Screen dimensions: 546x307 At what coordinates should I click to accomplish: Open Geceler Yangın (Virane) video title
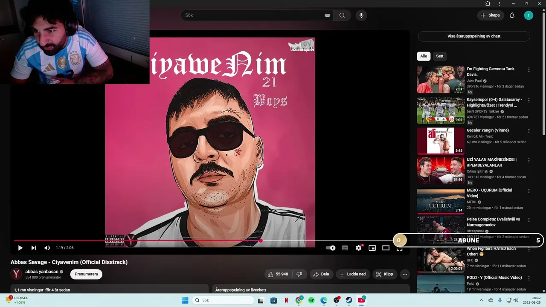(488, 130)
